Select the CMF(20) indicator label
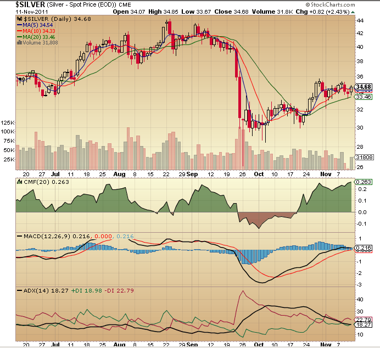380x348 pixels. tap(34, 183)
